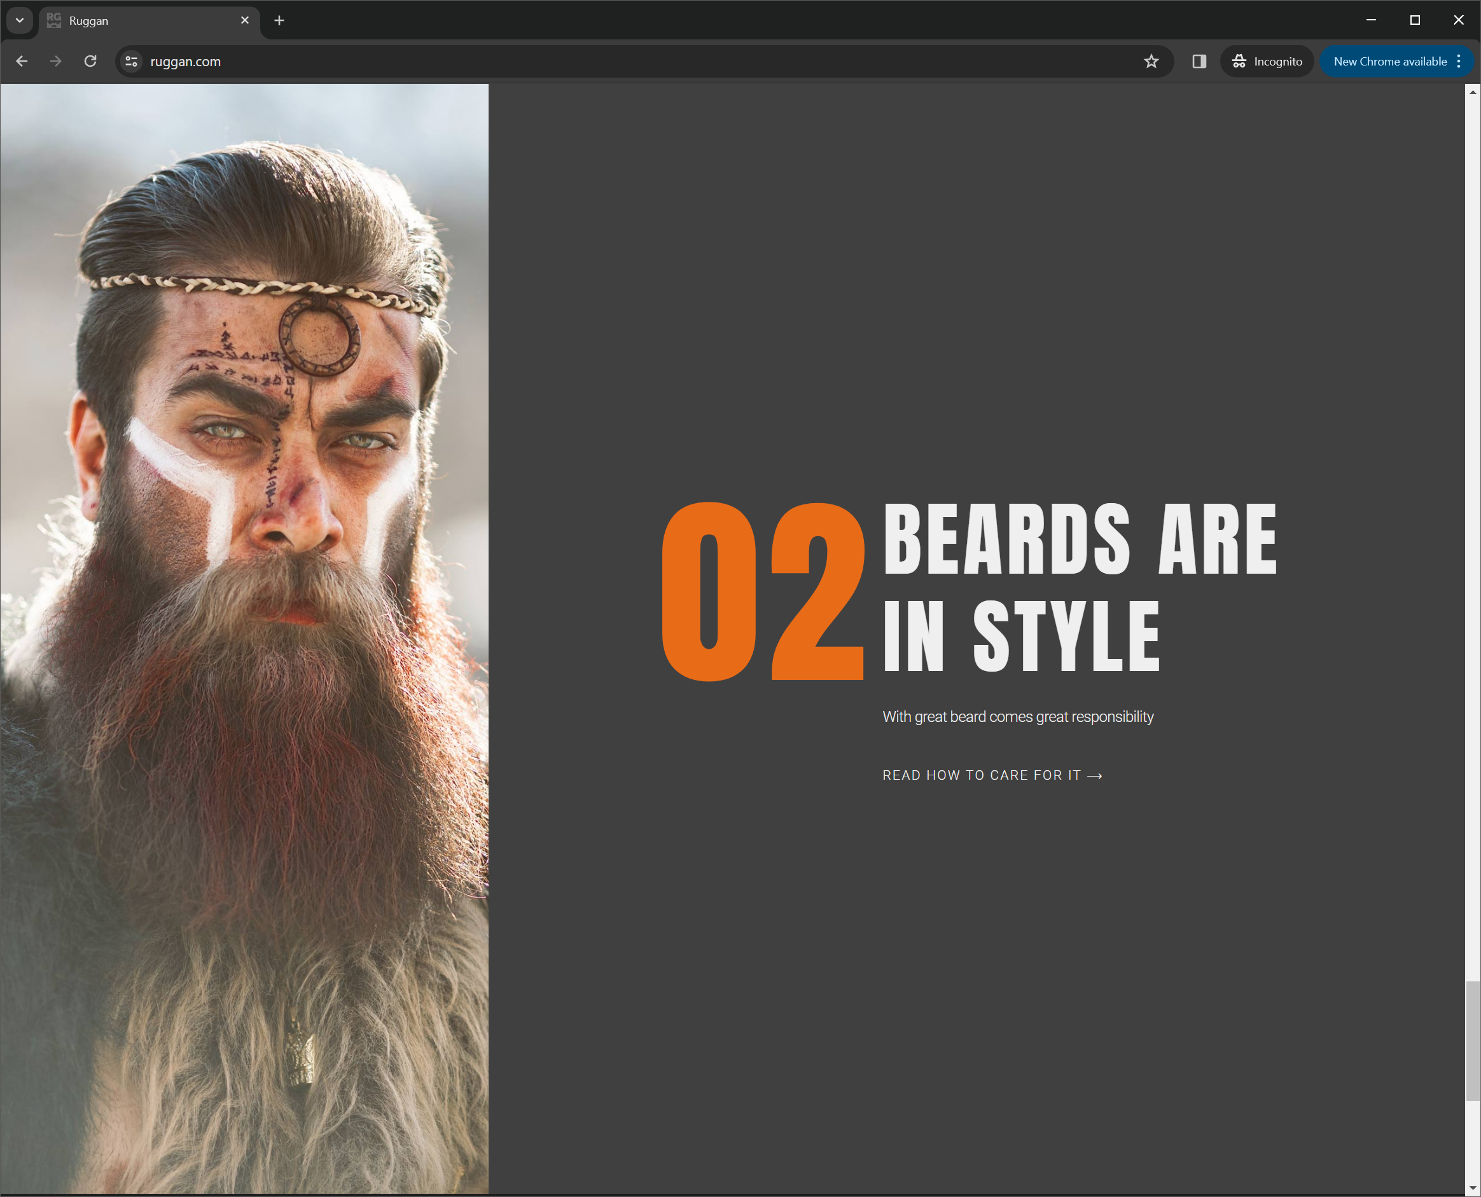Screen dimensions: 1481x1197
Task: Click New Chrome available update button
Action: point(1389,61)
